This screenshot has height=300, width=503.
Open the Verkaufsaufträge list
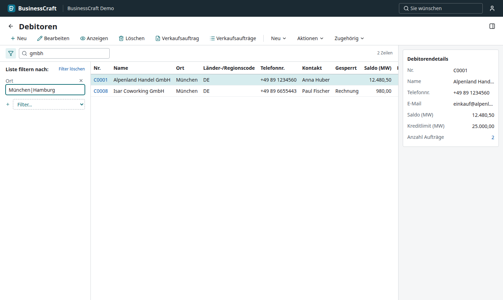coord(233,38)
